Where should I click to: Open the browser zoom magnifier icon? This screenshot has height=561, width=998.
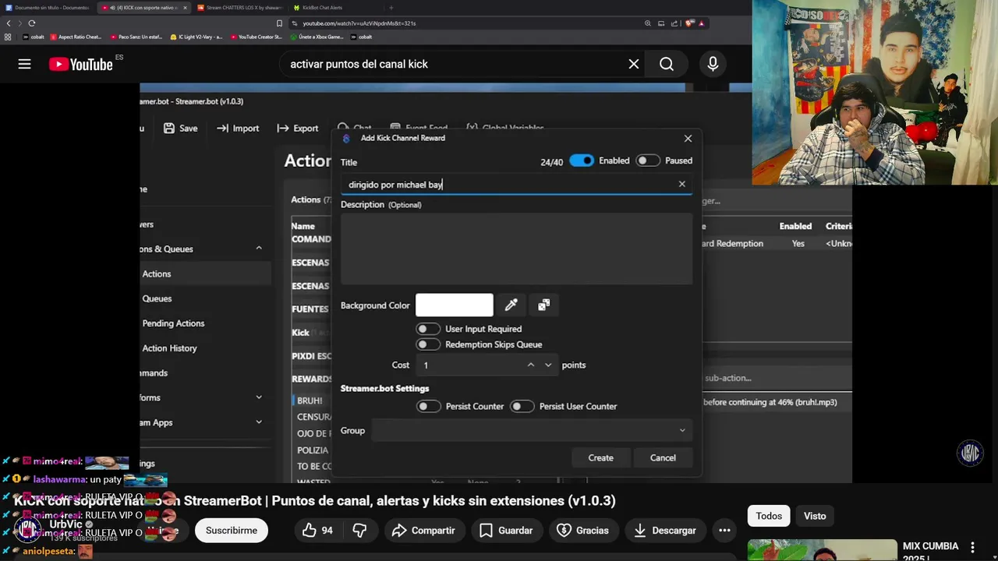pyautogui.click(x=648, y=23)
